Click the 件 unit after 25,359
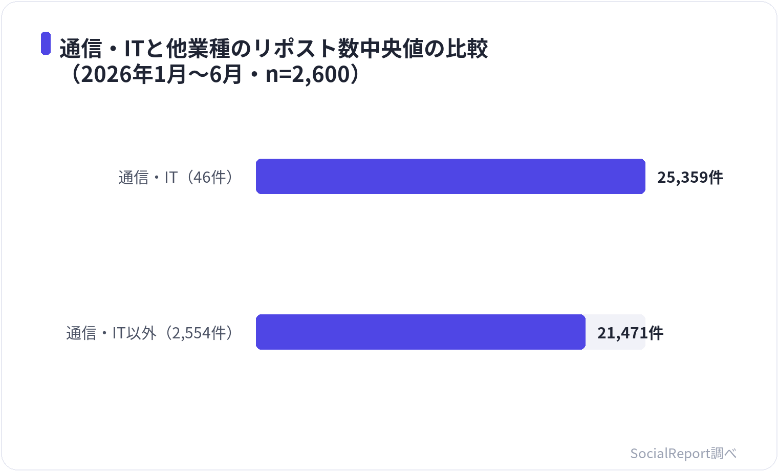 [716, 177]
